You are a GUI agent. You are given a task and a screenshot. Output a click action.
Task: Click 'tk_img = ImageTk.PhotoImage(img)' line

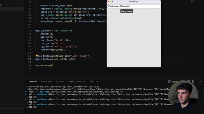pos(61,18)
